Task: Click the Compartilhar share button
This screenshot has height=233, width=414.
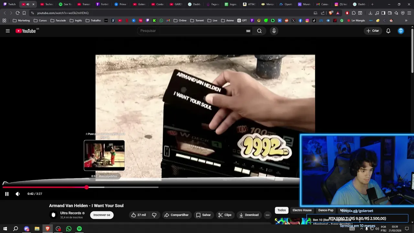Action: point(176,215)
